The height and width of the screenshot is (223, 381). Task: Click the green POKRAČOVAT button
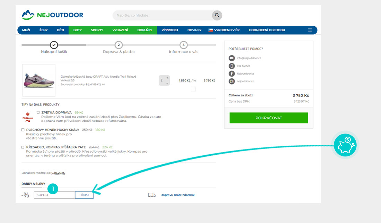coord(268,118)
